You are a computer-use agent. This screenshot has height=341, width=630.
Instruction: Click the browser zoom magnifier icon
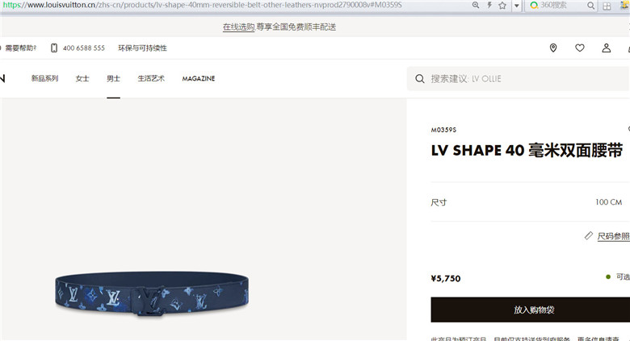pos(476,5)
